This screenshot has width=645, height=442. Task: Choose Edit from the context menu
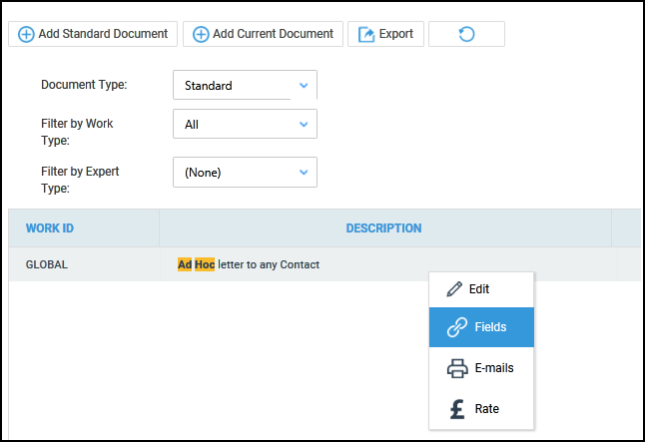point(479,289)
